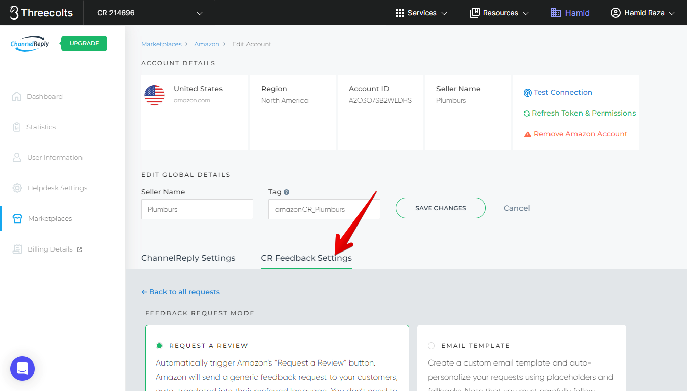Click the Cancel link
Viewport: 687px width, 391px height.
(x=516, y=208)
